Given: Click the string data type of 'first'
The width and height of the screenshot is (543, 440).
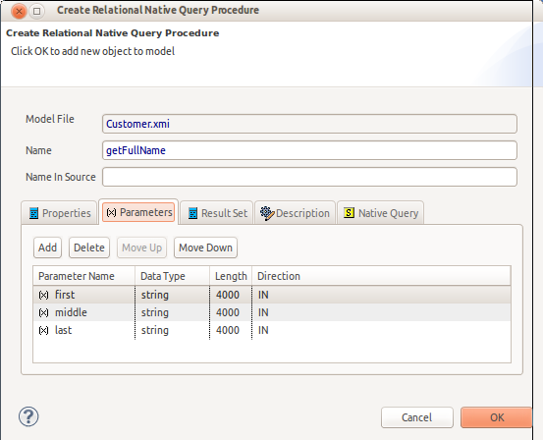Looking at the screenshot, I should tap(172, 295).
